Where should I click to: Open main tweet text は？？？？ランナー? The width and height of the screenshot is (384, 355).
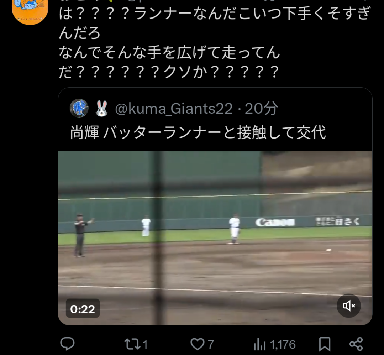(215, 43)
